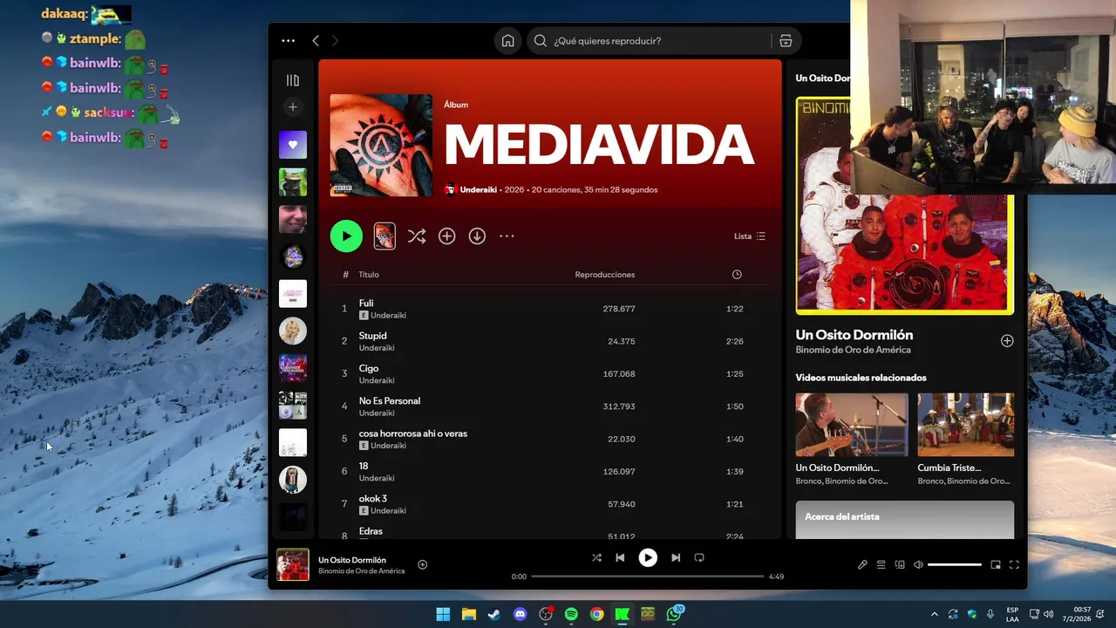
Task: Focus the ¿Qué quieres reproducir? search field
Action: point(650,41)
